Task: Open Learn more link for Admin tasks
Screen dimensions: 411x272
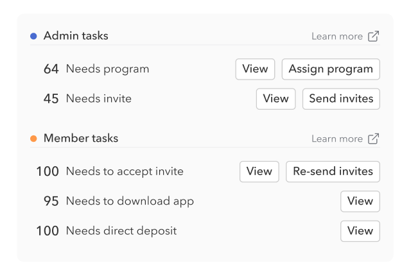Action: 337,37
